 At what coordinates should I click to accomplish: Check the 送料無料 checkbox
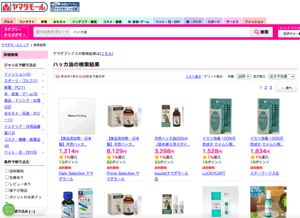(x=7, y=171)
